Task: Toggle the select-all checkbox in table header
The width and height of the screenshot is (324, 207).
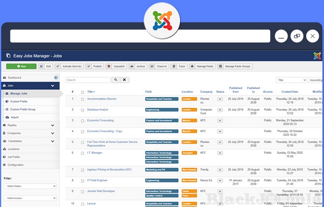Action: click(x=83, y=92)
